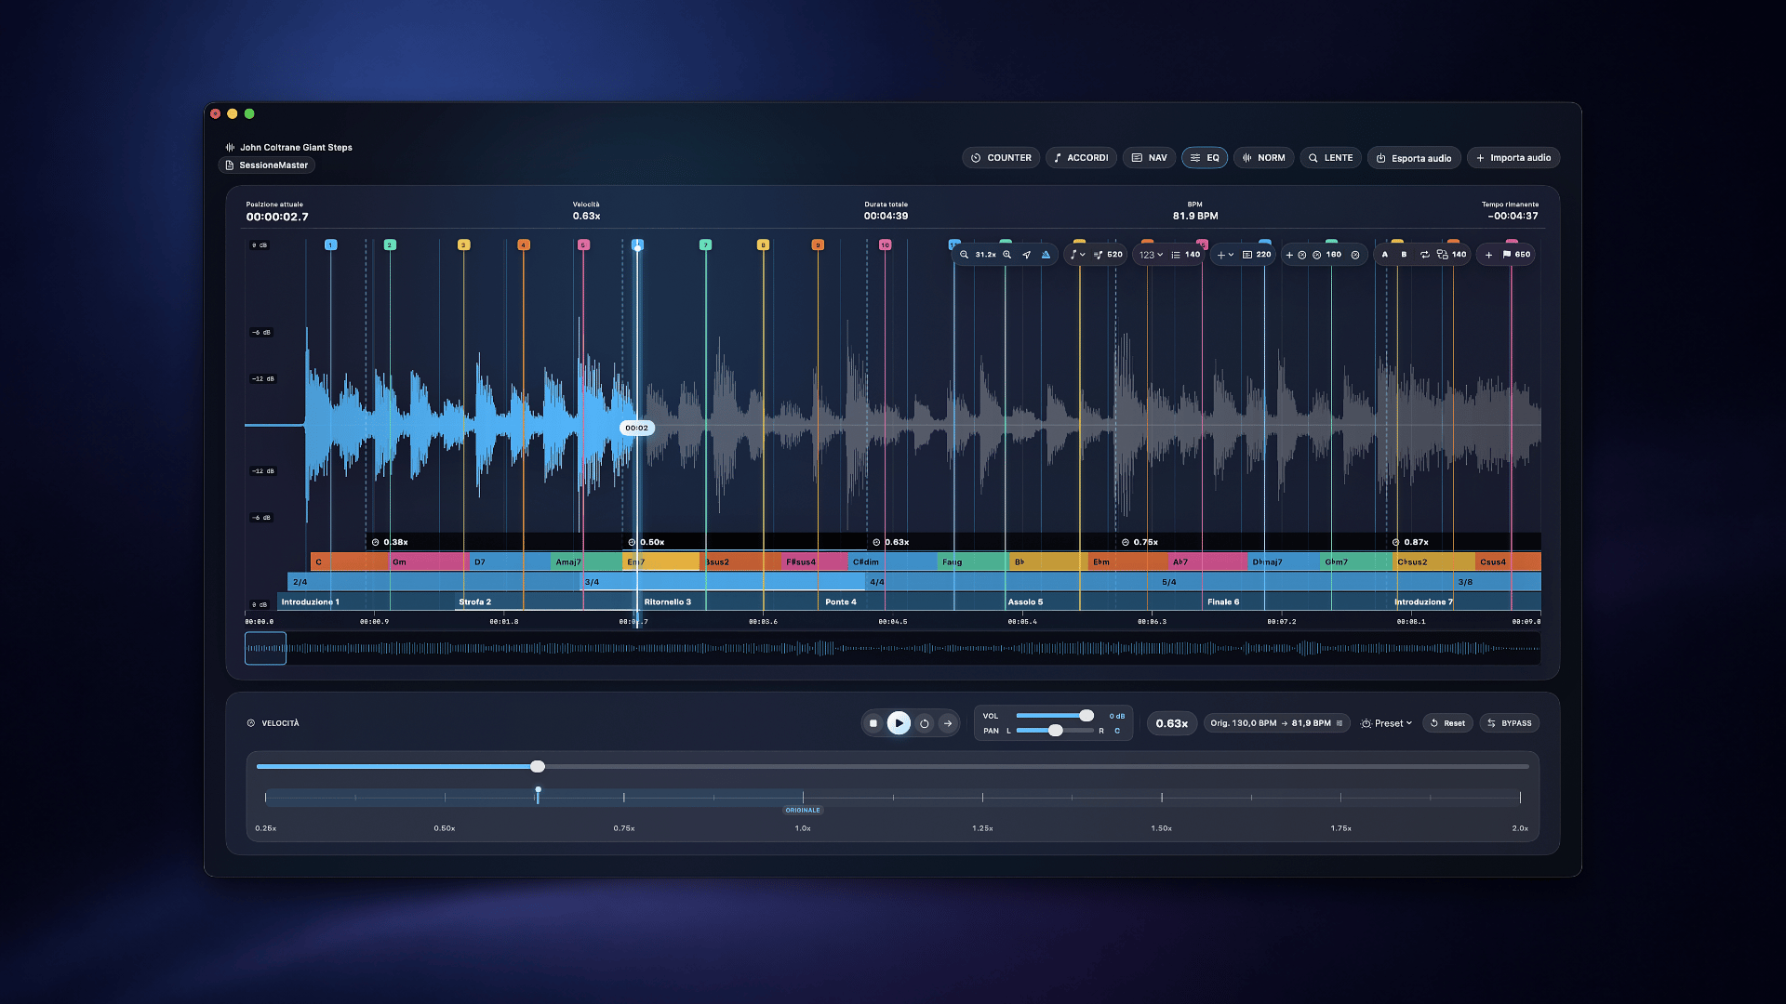Set loop point A

1385,255
